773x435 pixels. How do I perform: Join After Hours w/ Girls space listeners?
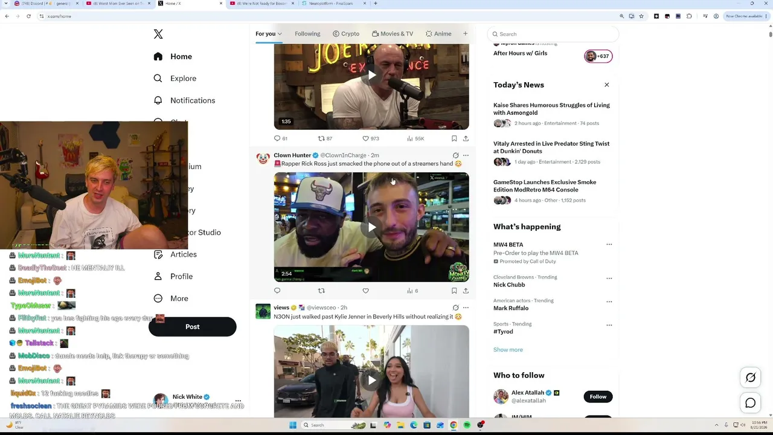[598, 56]
